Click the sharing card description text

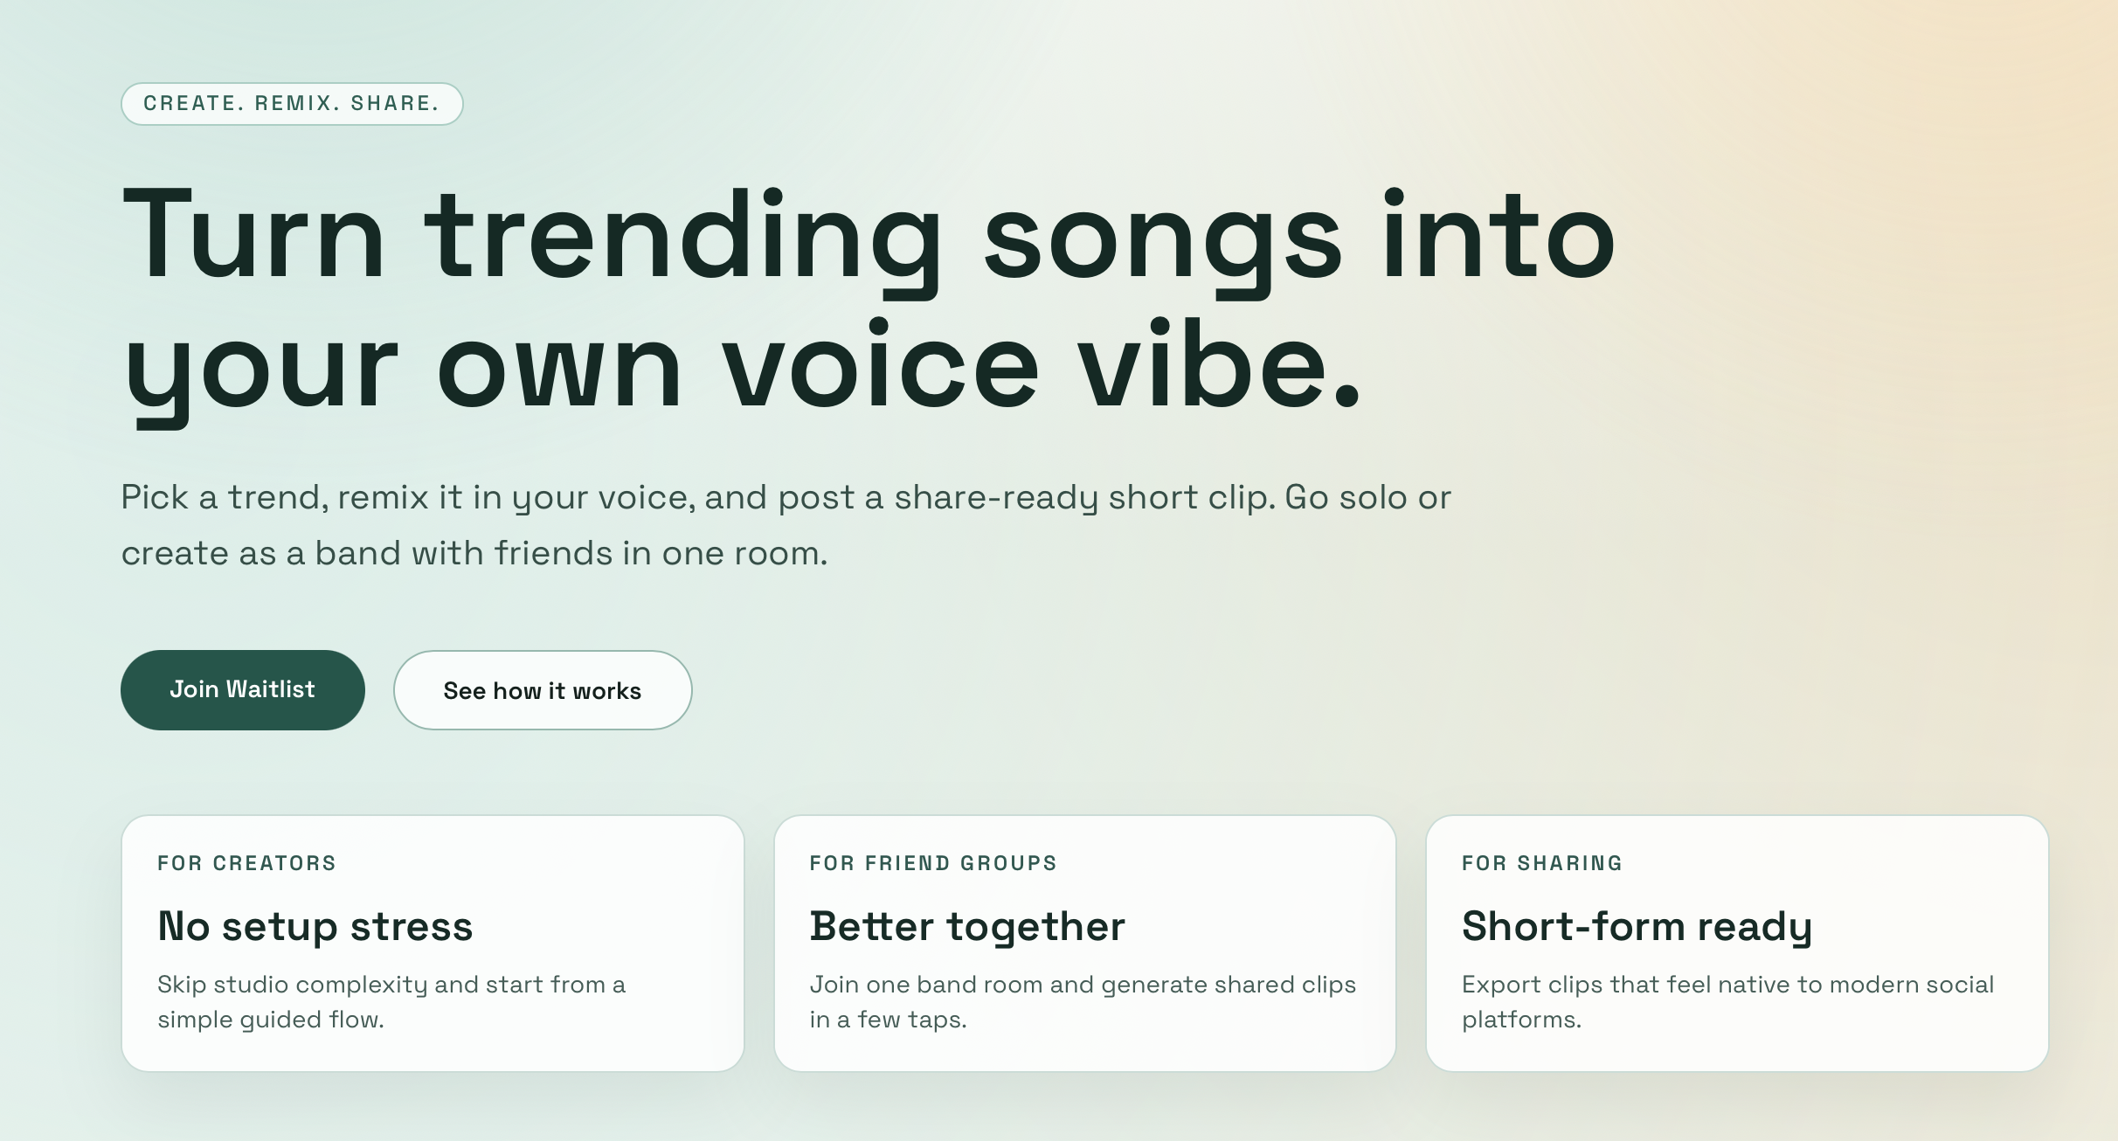coord(1727,1001)
